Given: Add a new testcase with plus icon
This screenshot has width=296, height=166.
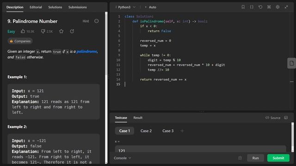Looking at the screenshot, I should [x=182, y=131].
